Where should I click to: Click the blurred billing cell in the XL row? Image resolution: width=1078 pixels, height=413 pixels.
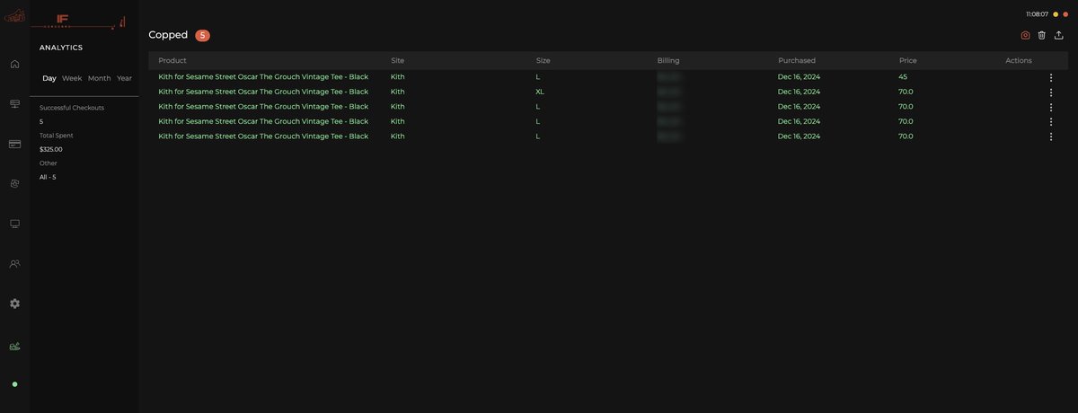[668, 92]
